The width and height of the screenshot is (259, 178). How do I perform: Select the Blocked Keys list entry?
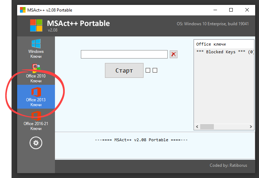225,52
